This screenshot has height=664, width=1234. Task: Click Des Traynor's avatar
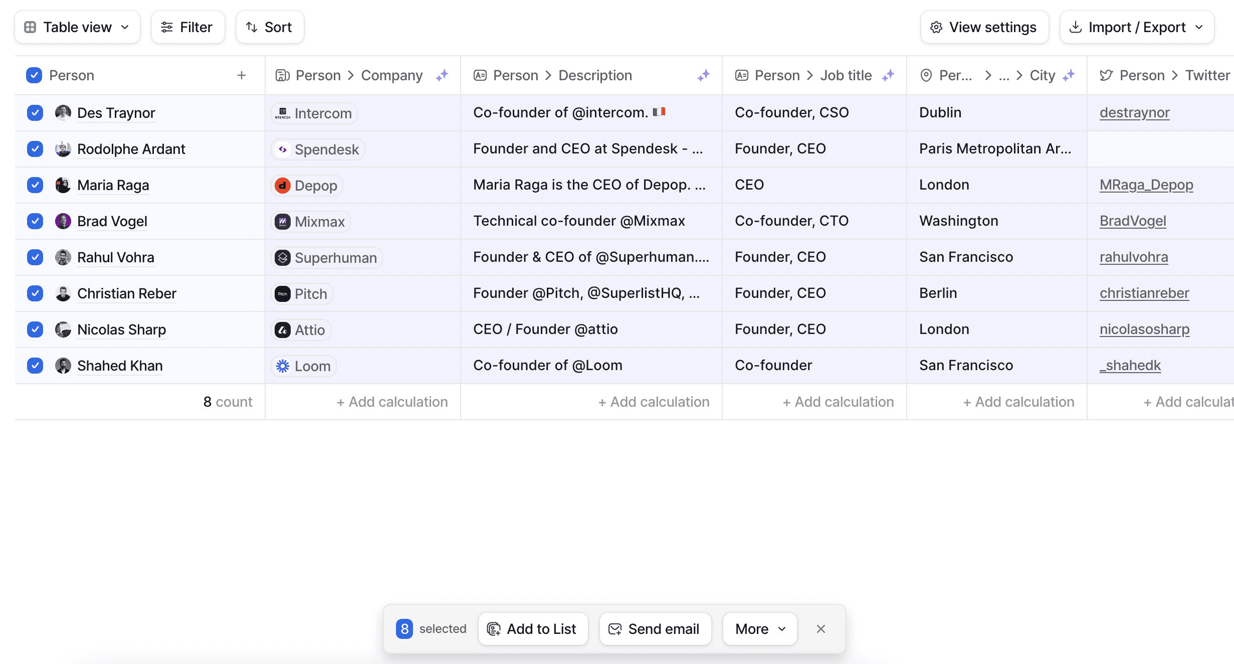point(63,113)
